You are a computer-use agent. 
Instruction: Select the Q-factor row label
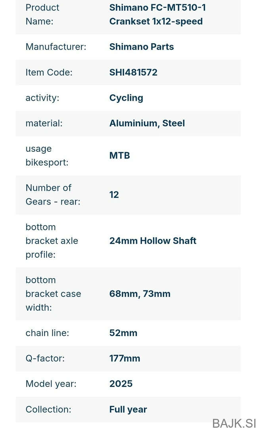click(45, 358)
